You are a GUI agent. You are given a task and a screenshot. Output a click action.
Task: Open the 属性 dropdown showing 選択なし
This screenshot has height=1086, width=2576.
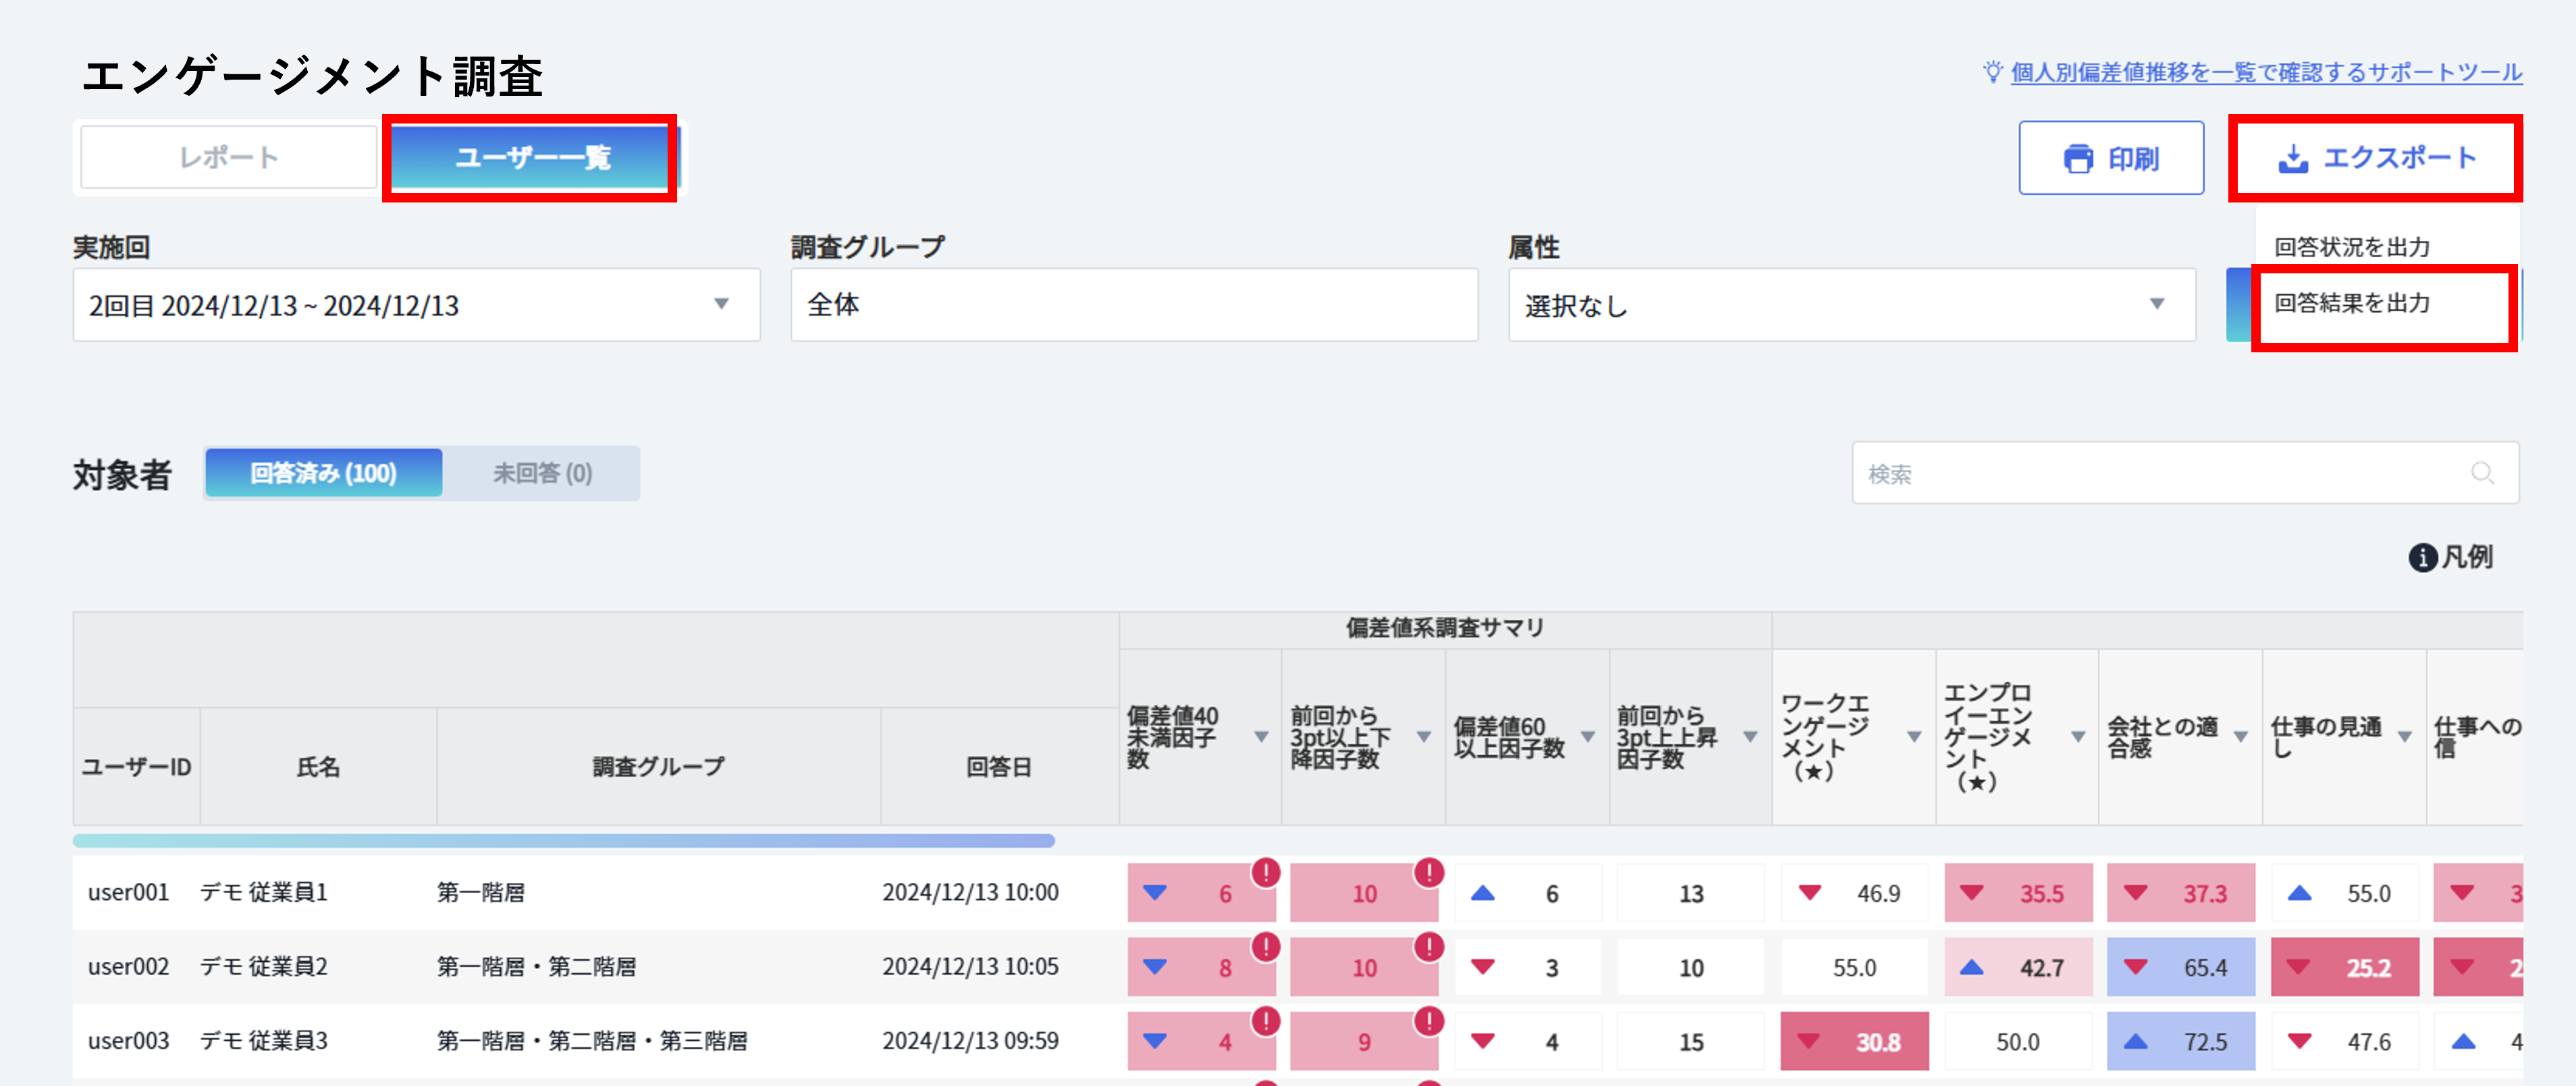1852,305
